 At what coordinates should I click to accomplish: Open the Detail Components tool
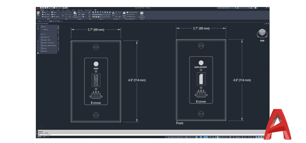pos(142,15)
